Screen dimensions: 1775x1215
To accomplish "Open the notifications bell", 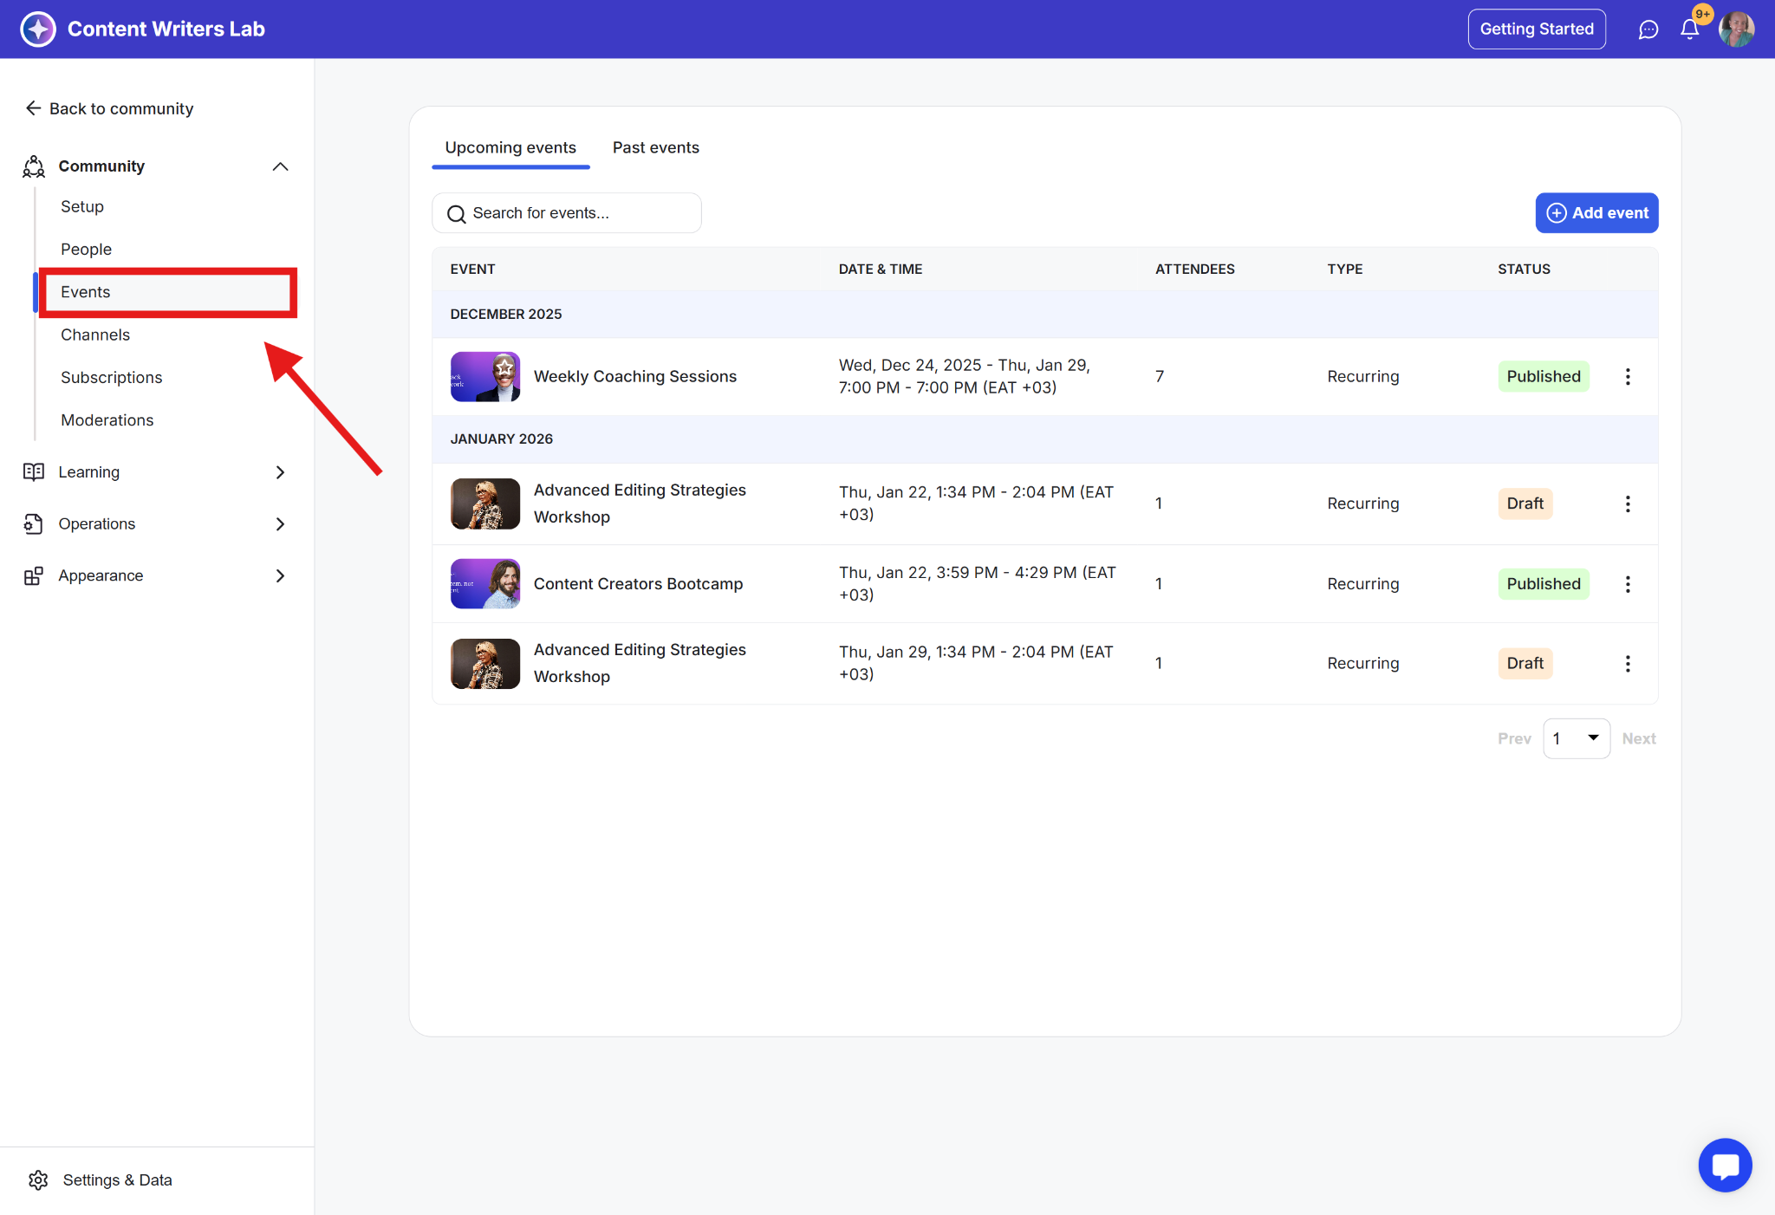I will click(1689, 29).
